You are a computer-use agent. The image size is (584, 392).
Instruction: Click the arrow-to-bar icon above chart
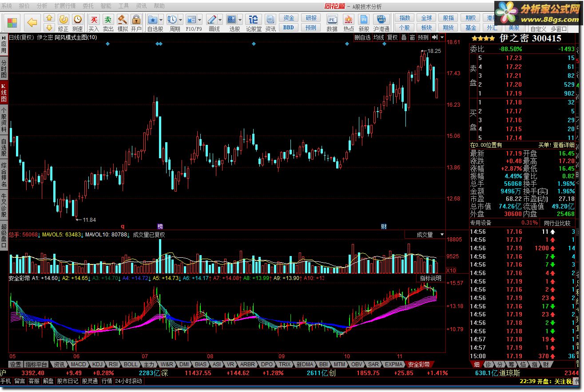tap(435, 37)
